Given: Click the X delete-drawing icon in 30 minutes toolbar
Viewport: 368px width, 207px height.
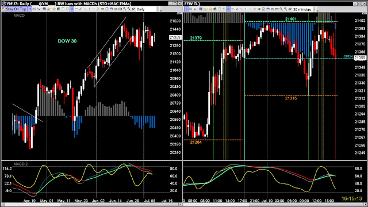Looking at the screenshot, I should pyautogui.click(x=254, y=9).
